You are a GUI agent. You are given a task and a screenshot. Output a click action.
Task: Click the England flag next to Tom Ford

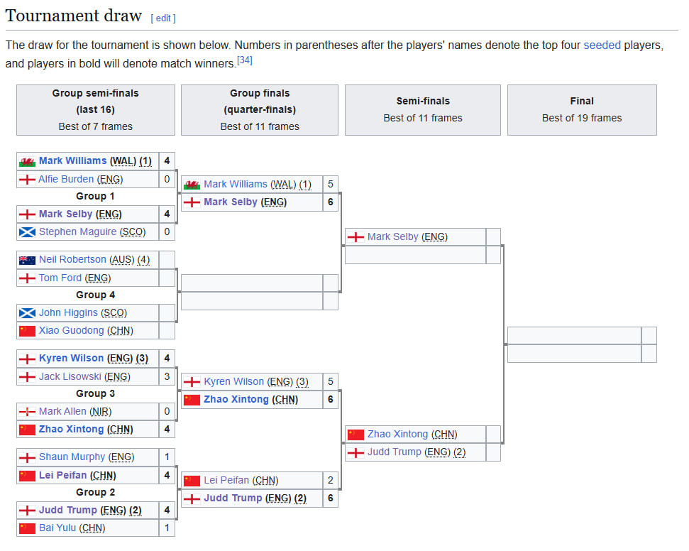point(27,278)
